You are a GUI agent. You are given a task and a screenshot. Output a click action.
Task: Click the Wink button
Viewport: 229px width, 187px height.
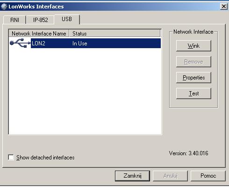coord(193,46)
